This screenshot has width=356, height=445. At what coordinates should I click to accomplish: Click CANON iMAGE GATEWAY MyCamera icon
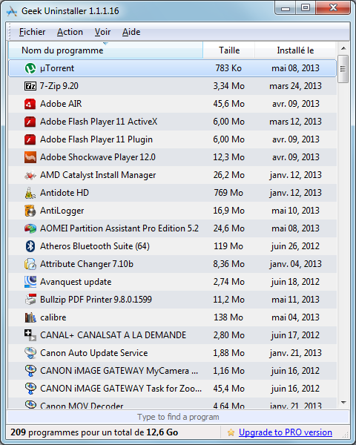point(30,371)
